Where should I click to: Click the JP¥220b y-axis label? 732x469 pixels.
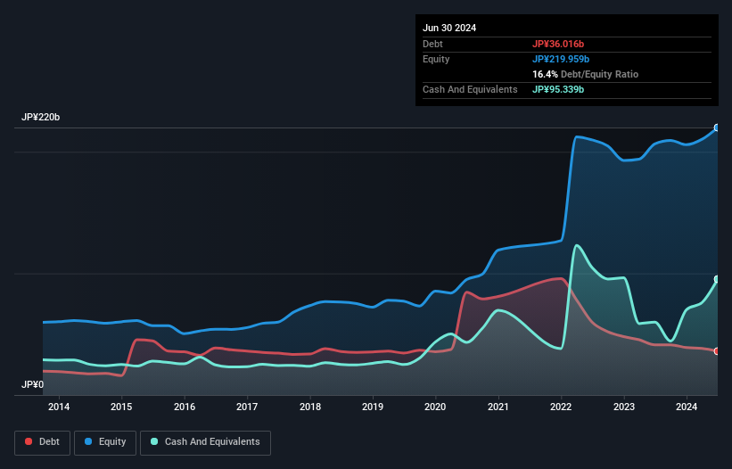[x=41, y=117]
